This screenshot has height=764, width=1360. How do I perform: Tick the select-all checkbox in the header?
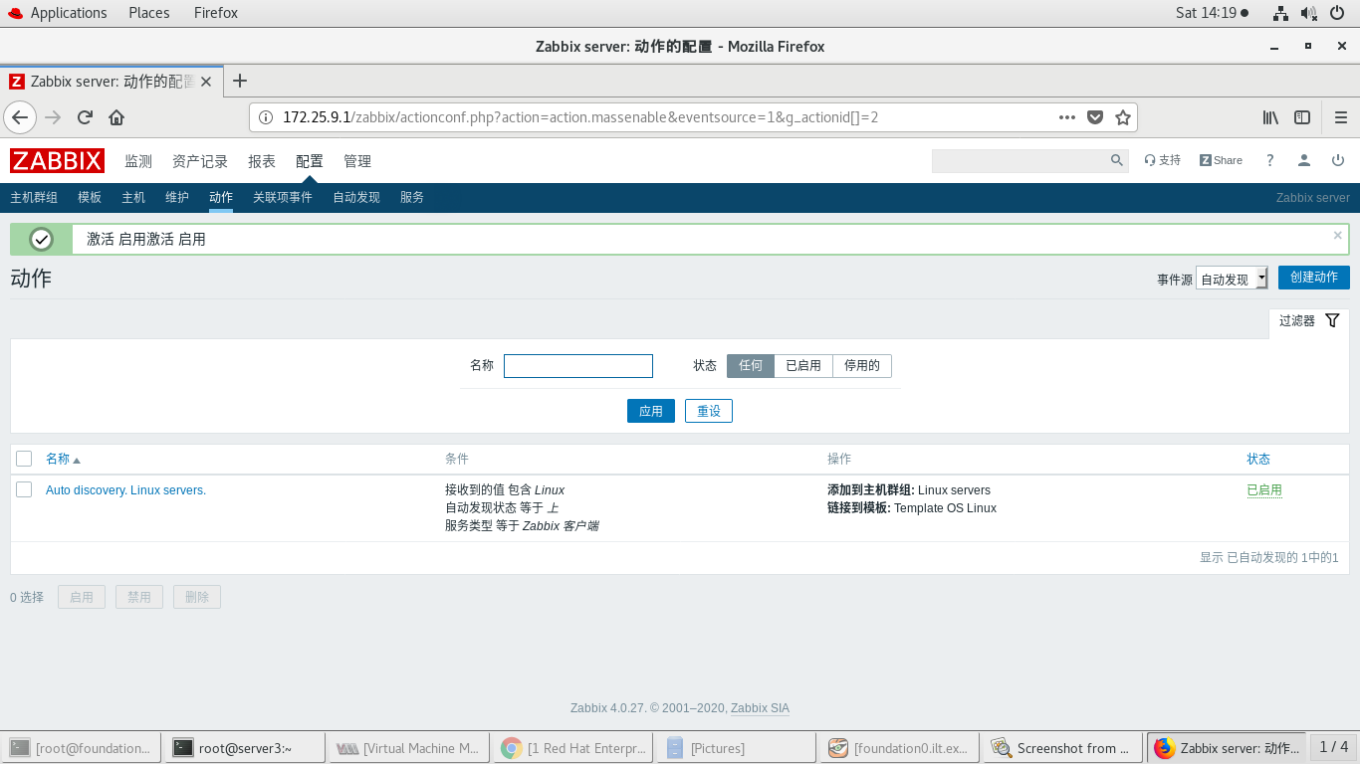coord(24,459)
